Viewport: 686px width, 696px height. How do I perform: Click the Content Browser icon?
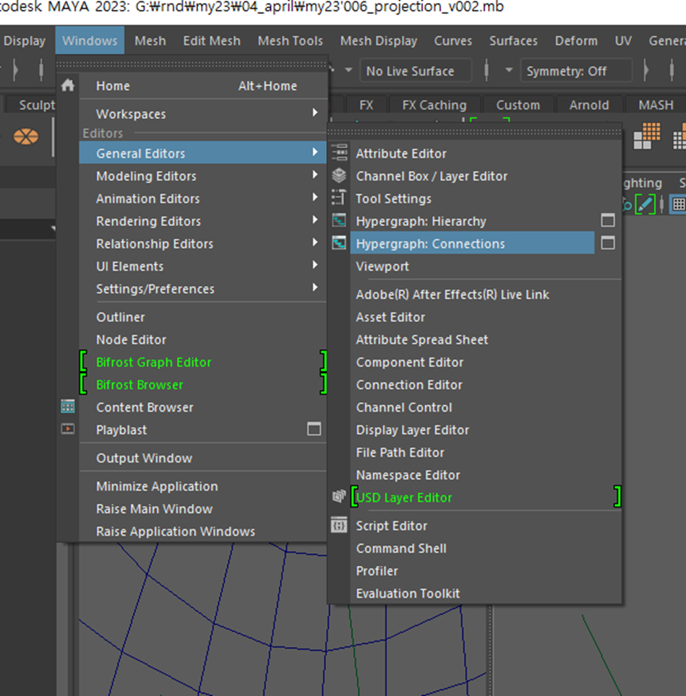(x=67, y=406)
